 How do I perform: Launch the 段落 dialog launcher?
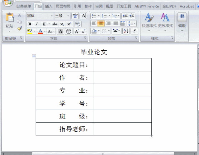click(136, 38)
